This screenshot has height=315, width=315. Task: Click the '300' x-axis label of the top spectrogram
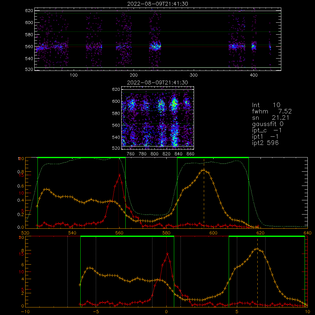pyautogui.click(x=194, y=75)
